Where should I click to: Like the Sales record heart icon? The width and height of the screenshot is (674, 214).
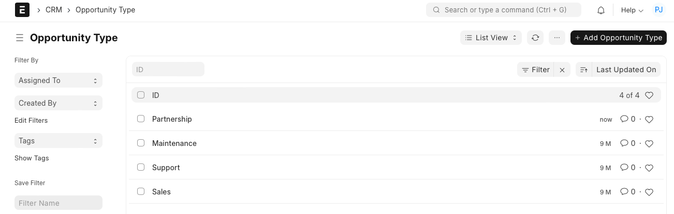coord(649,192)
